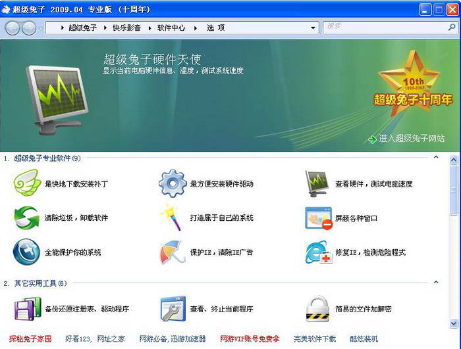This screenshot has width=461, height=349.
Task: Expand the arrow before 超级兔子 breadcrumb
Action: click(x=63, y=28)
